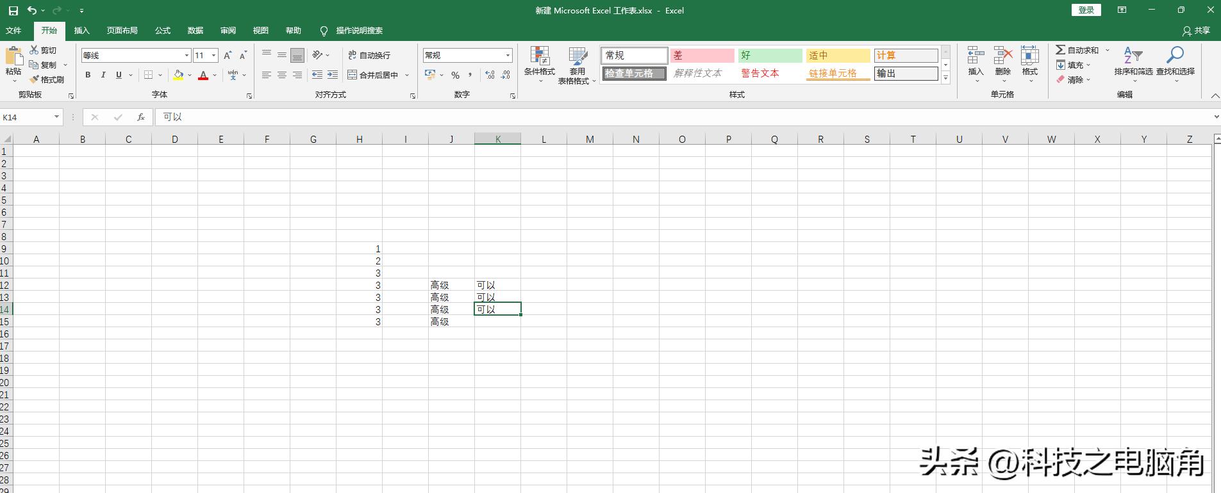Click the Undo arrow icon
1221x493 pixels.
point(31,11)
